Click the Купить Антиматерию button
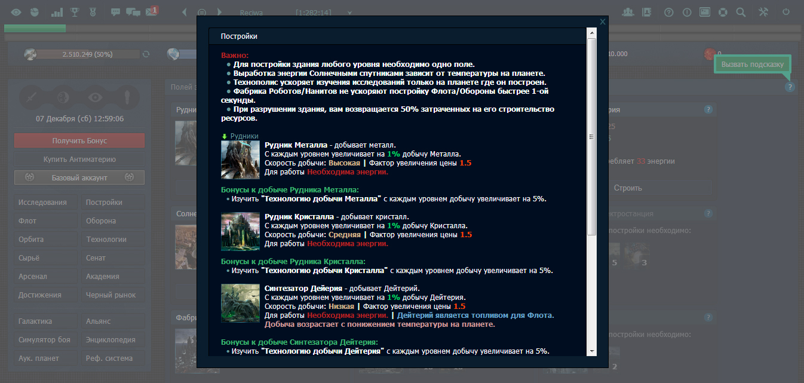Screen dimensions: 804x383 click(79, 160)
